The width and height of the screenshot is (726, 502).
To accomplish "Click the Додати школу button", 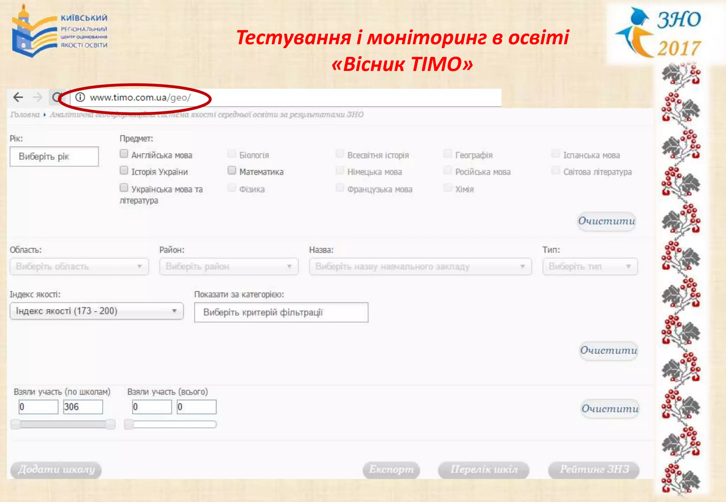I will tap(56, 470).
